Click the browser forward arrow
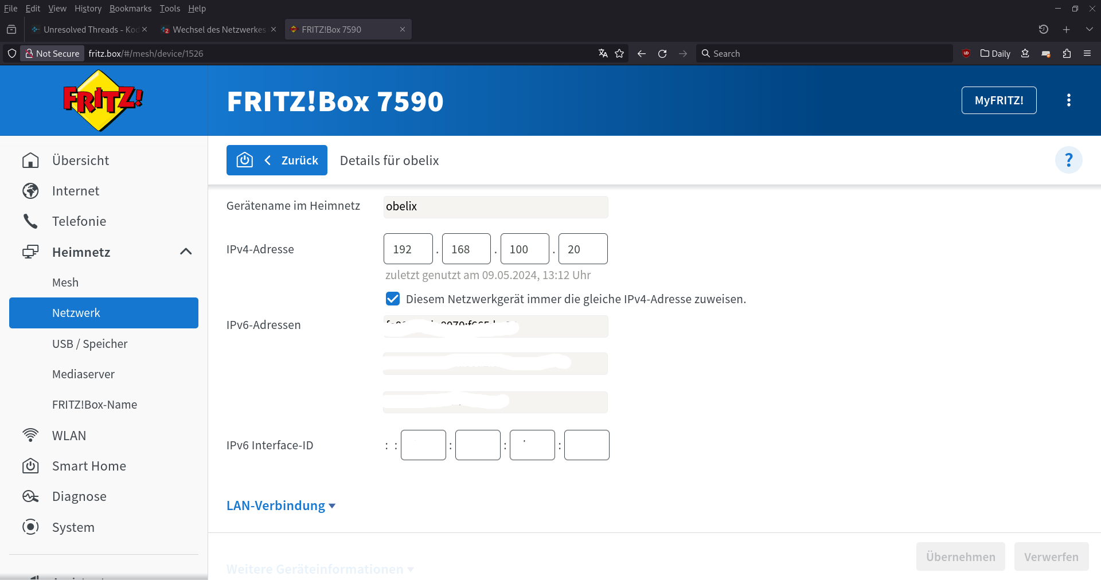 pos(683,53)
